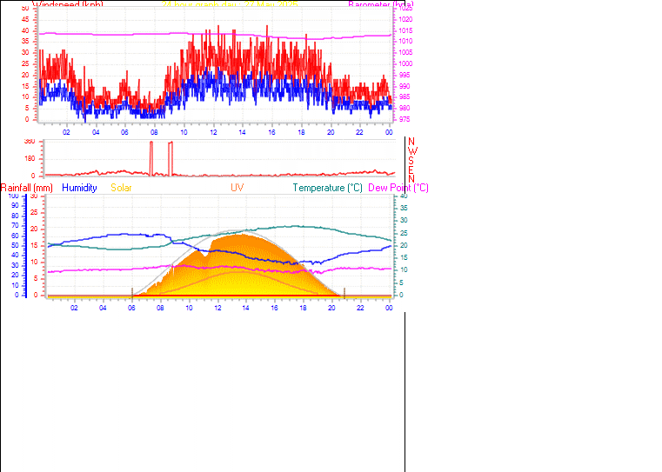662x472 pixels.
Task: Click second wind direction spike near 09:00
Action: 171,156
